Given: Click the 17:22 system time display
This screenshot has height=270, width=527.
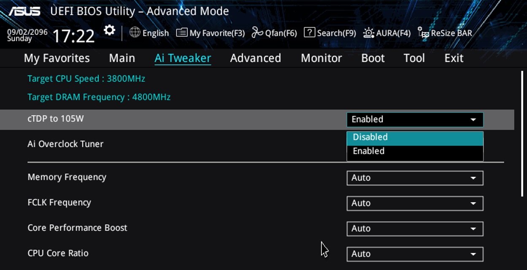Looking at the screenshot, I should click(73, 36).
